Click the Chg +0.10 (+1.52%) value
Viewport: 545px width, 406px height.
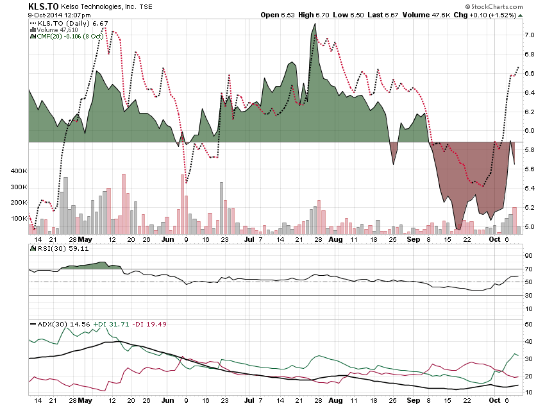(485, 15)
